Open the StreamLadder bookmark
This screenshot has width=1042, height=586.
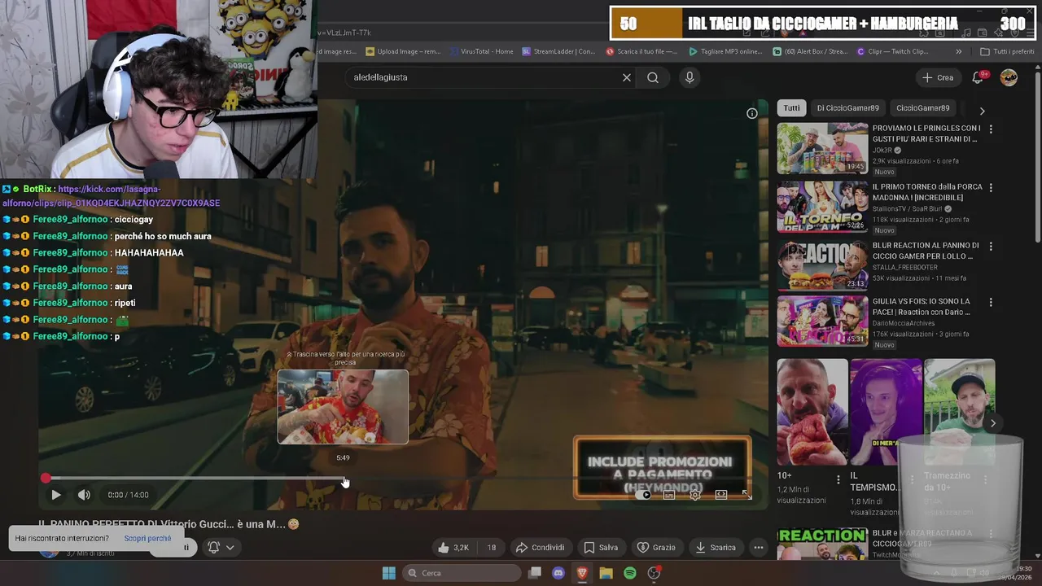click(x=559, y=51)
